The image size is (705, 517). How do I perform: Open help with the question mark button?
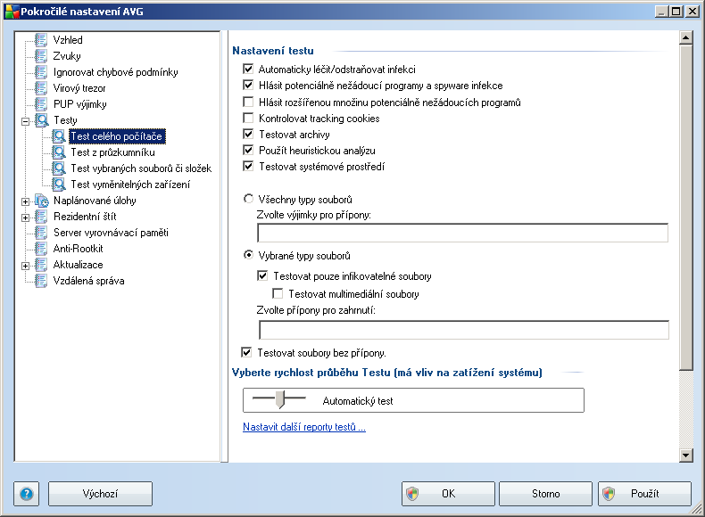[27, 494]
